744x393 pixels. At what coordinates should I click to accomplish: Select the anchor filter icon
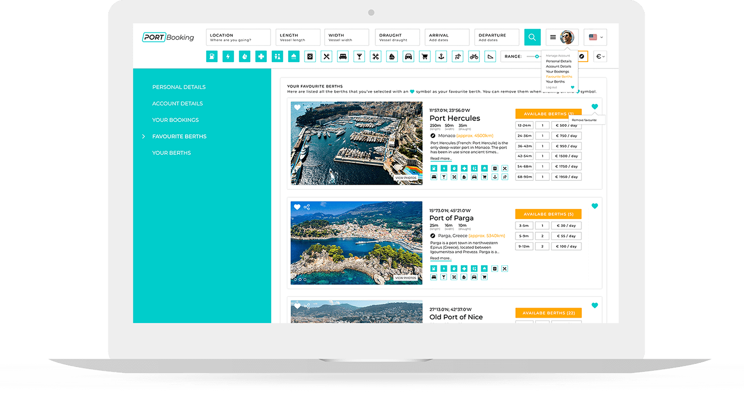click(x=441, y=56)
